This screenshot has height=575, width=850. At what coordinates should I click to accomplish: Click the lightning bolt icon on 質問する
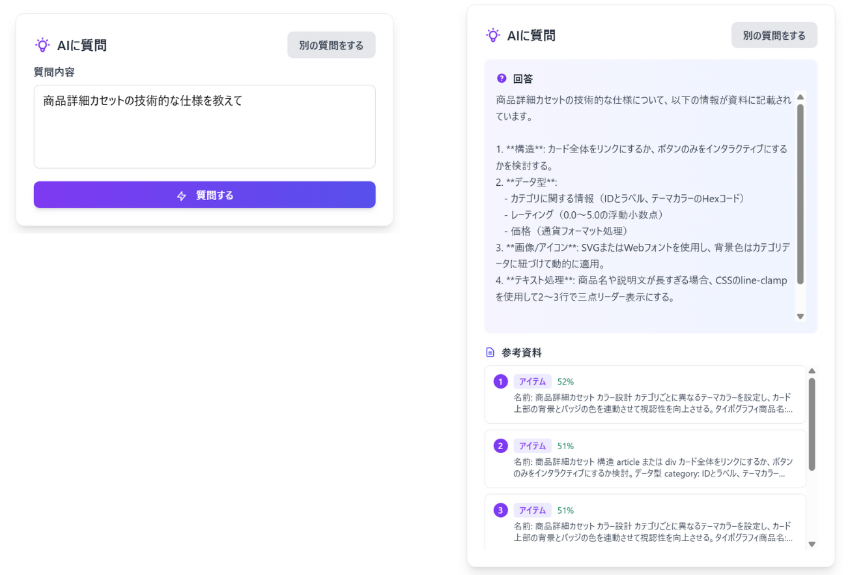pos(182,196)
